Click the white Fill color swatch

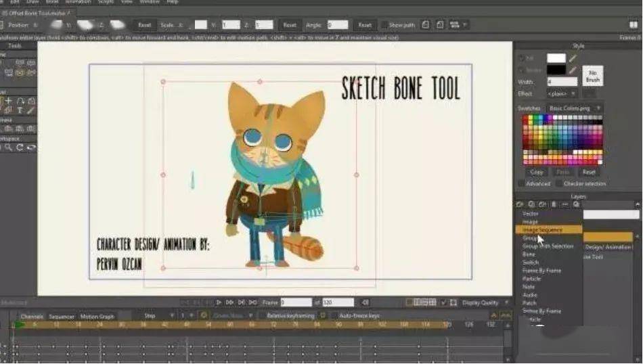pos(556,58)
